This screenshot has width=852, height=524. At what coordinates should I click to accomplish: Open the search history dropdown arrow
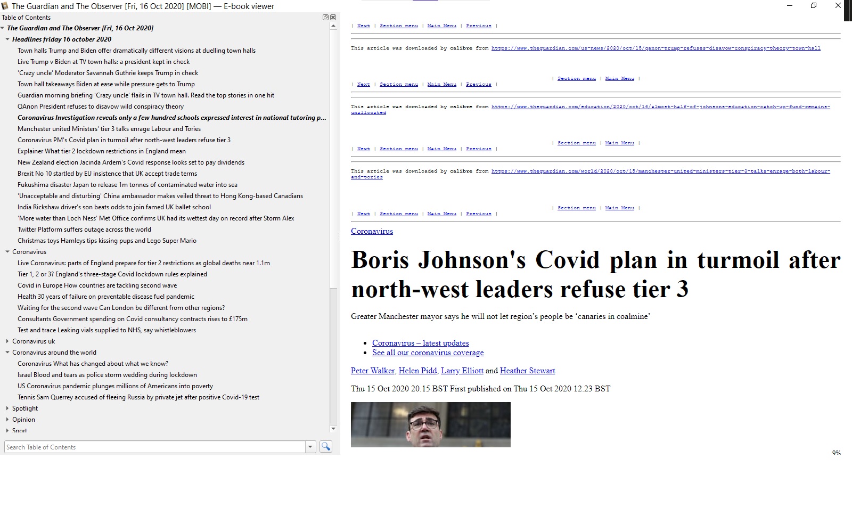pos(310,447)
